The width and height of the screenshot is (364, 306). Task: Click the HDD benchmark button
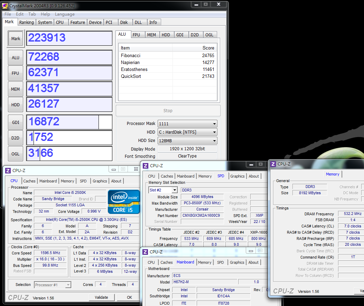pyautogui.click(x=16, y=105)
